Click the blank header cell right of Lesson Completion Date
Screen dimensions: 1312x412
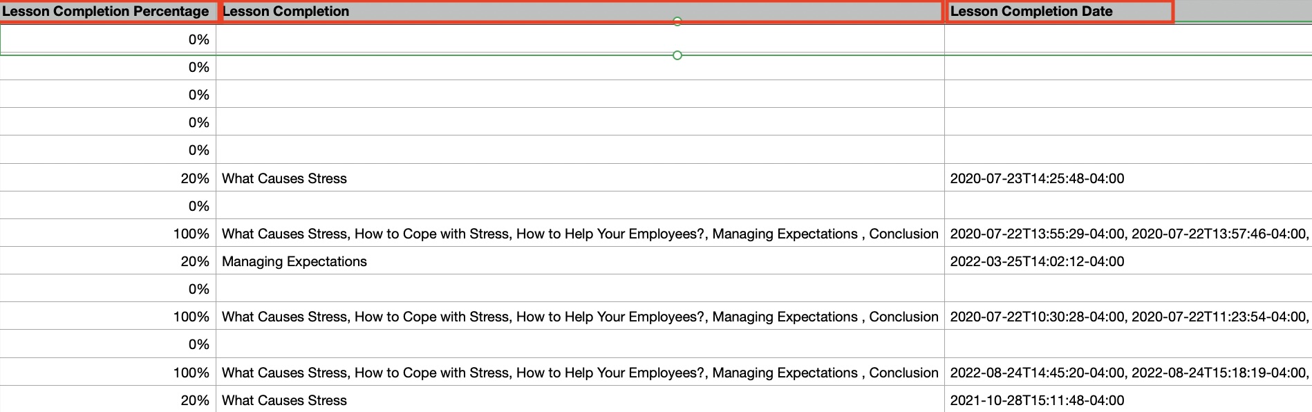tap(1244, 11)
